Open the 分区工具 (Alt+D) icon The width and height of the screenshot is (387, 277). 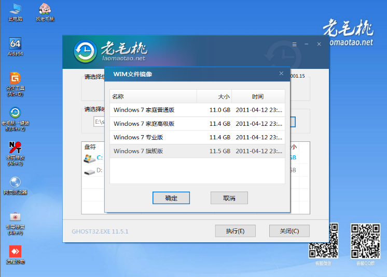pos(15,84)
